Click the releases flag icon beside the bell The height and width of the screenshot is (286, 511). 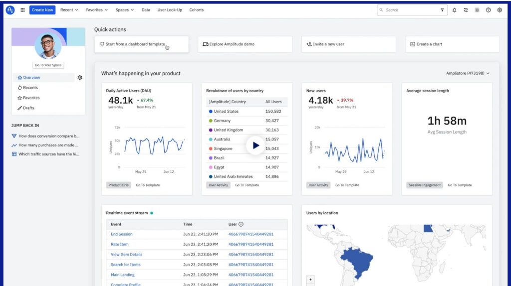466,10
